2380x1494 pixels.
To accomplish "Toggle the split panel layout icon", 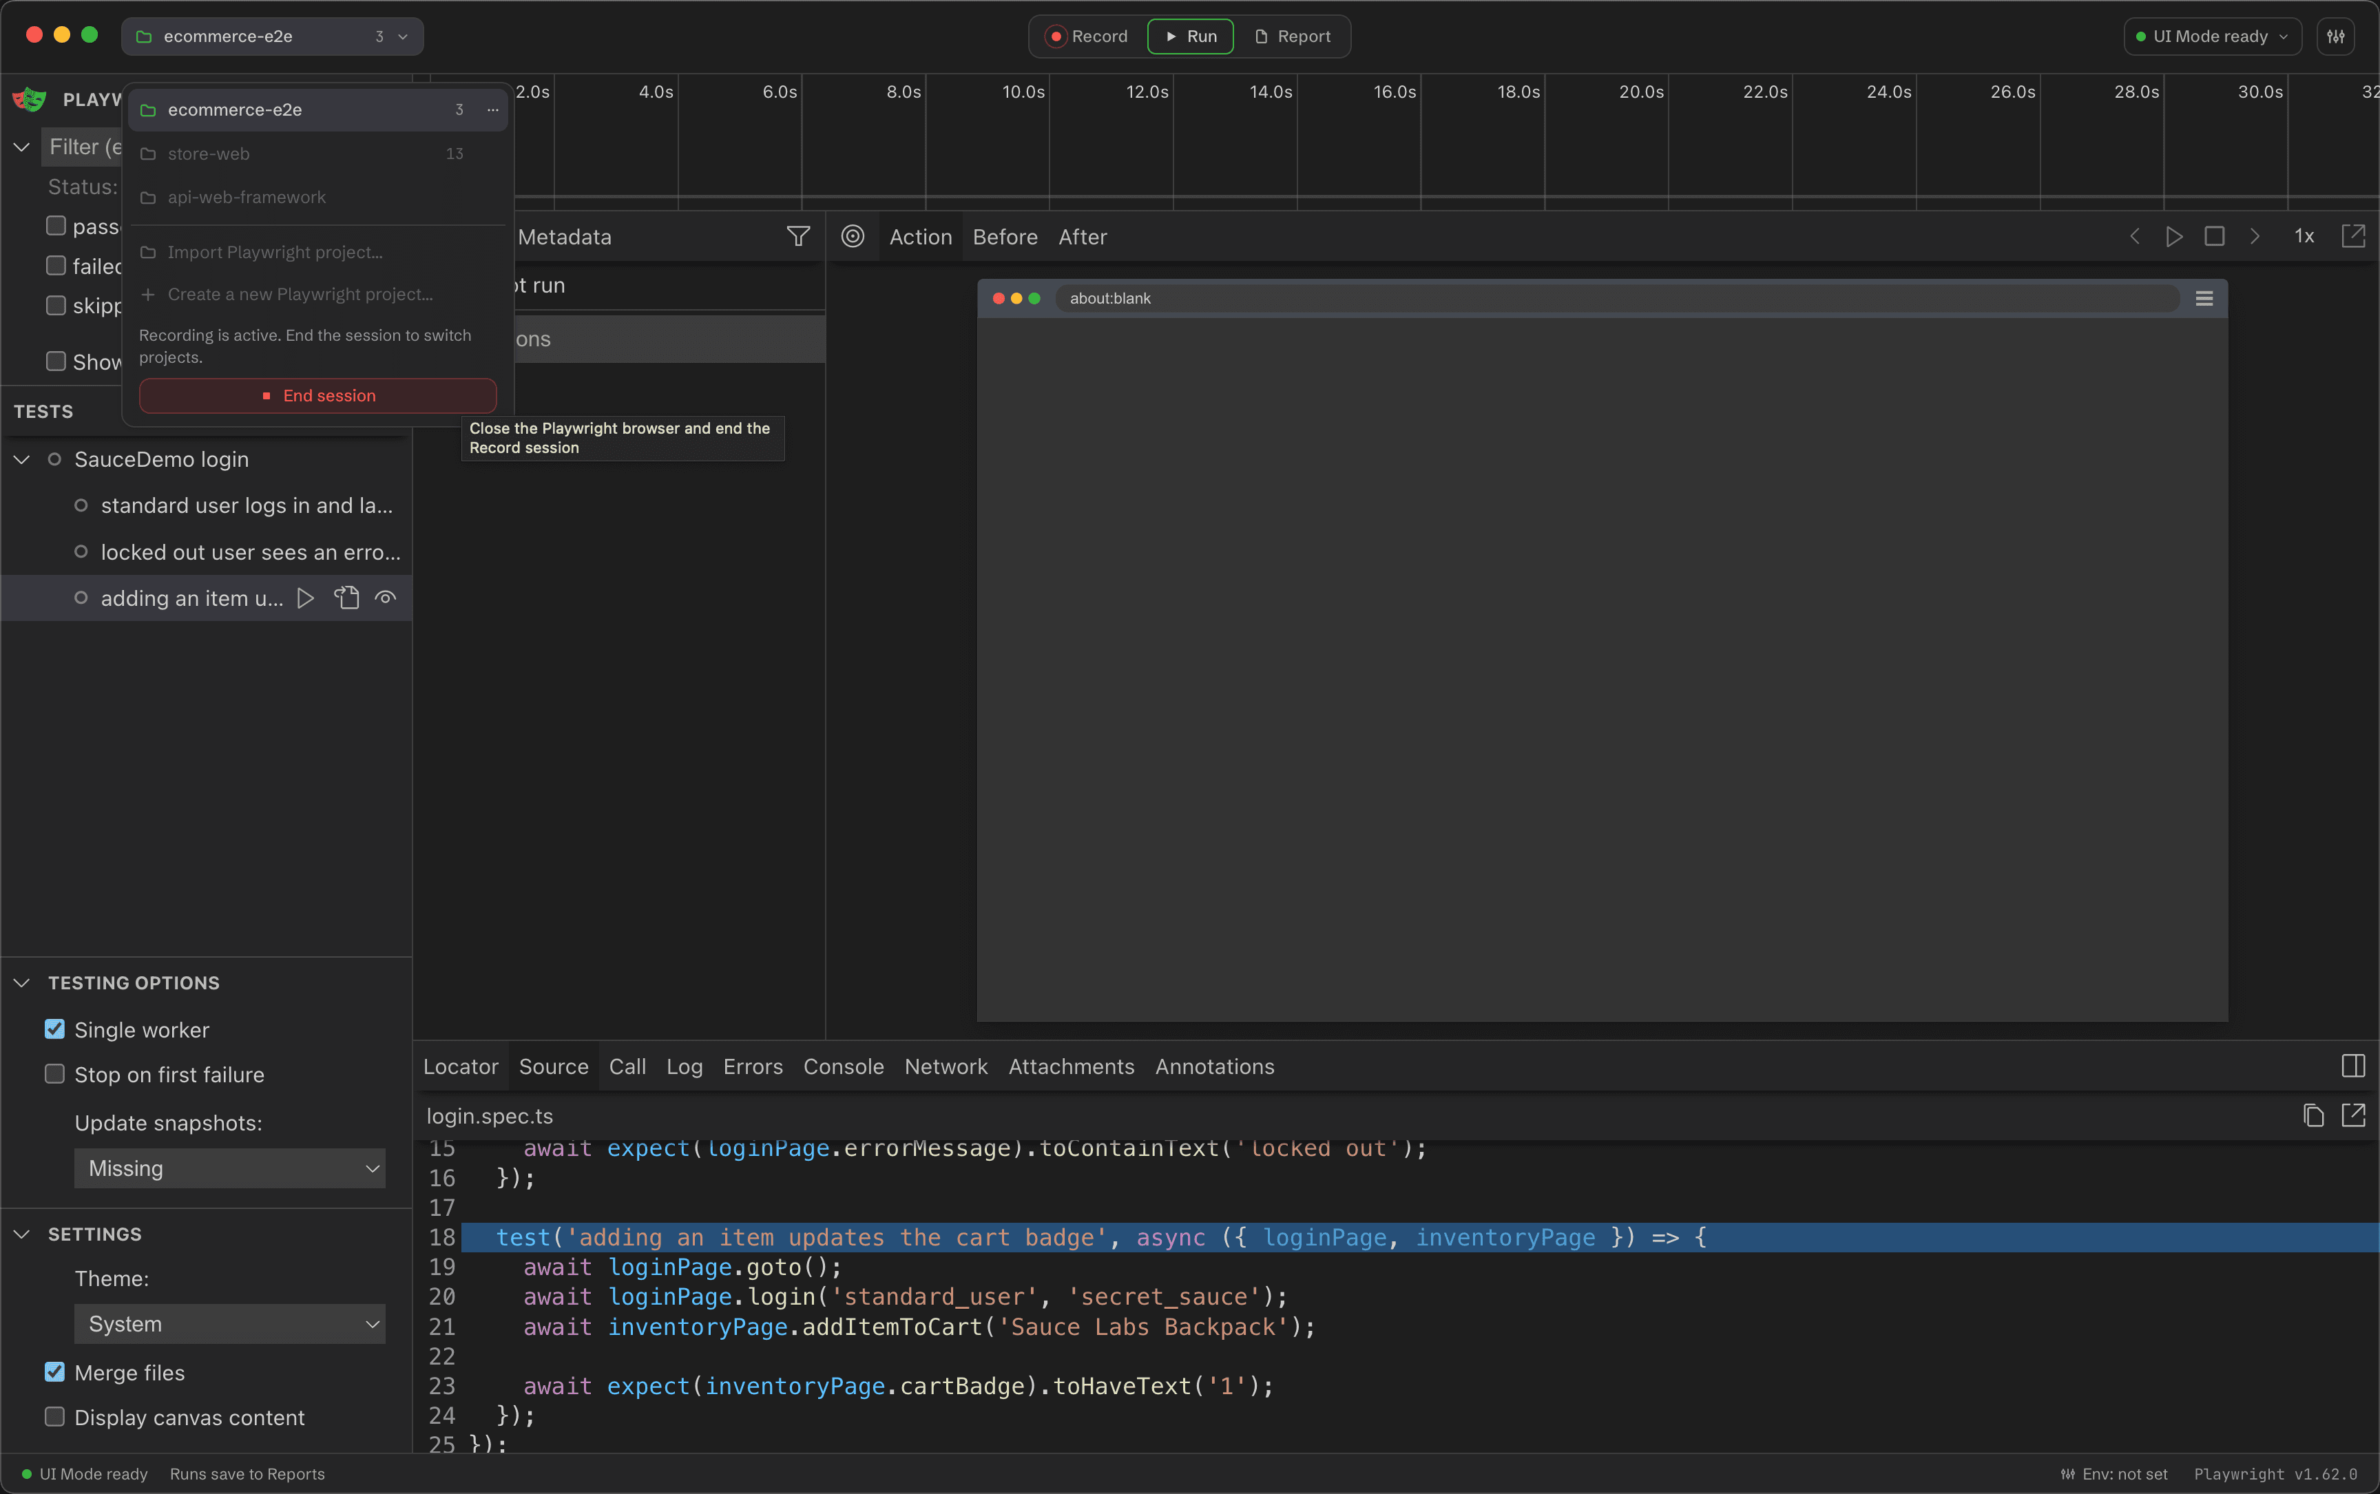I will point(2353,1066).
